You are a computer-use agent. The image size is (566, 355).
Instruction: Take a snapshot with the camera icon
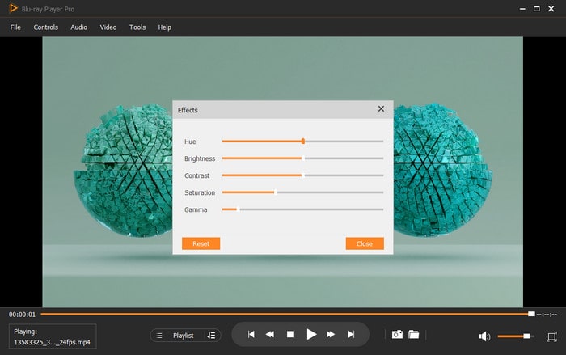tap(397, 335)
